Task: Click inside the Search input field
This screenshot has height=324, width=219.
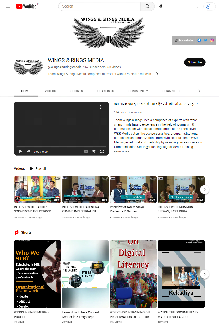Action: click(x=99, y=6)
